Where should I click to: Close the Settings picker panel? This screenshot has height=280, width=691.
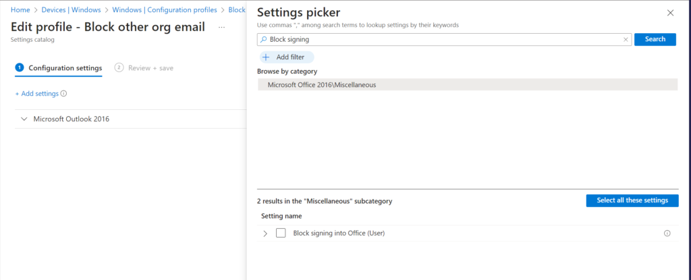670,13
